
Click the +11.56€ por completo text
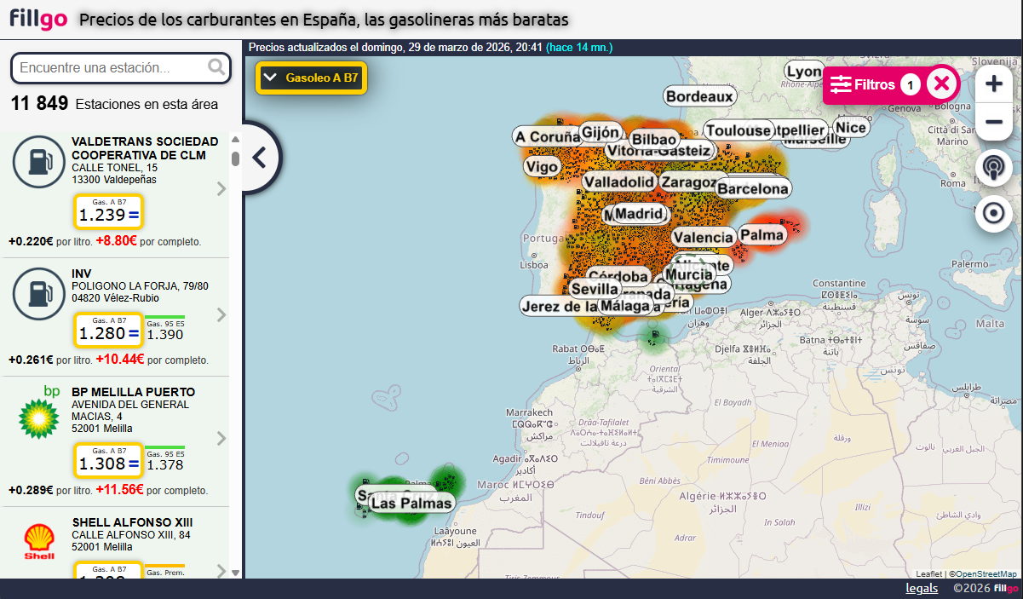(152, 490)
